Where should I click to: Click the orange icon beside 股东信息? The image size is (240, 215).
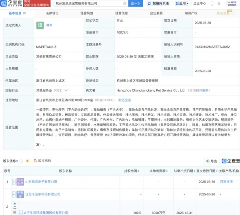[27, 161]
